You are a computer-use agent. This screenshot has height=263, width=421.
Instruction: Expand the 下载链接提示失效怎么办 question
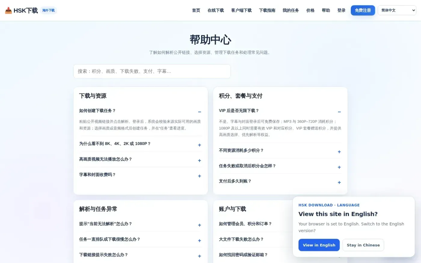(x=140, y=255)
